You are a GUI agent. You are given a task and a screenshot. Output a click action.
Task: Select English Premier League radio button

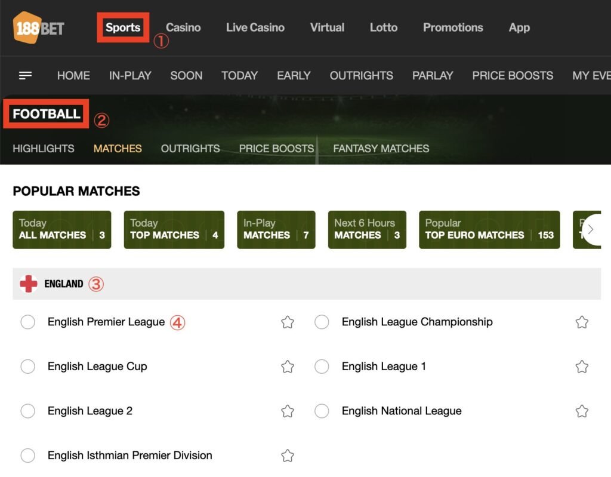pos(27,322)
